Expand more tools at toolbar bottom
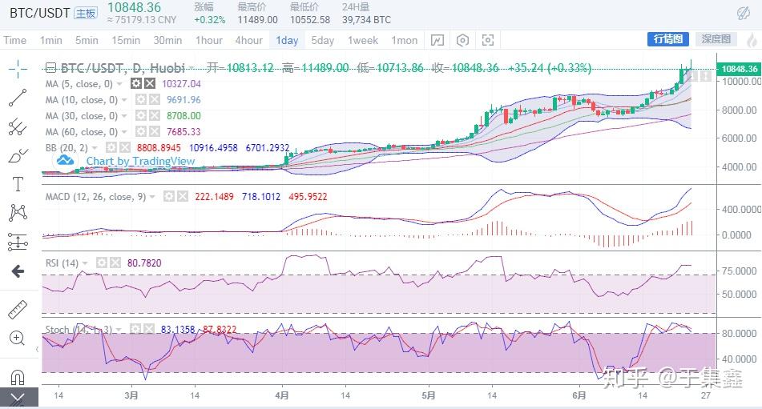This screenshot has width=762, height=409. [18, 399]
